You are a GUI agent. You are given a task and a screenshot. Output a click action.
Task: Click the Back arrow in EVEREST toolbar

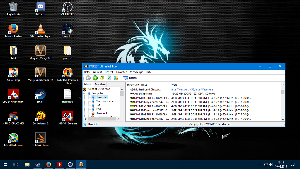[x=88, y=78]
